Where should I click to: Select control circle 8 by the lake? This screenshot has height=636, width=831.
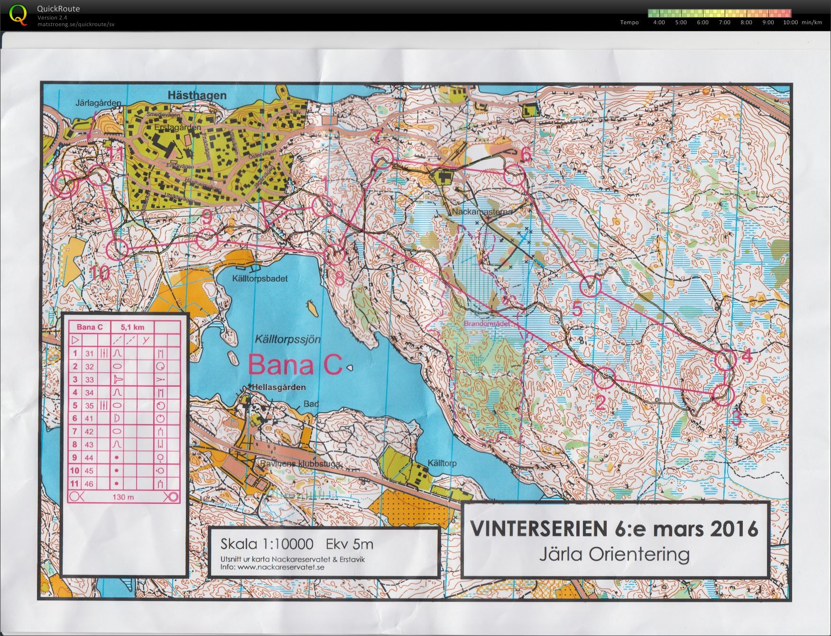point(335,255)
